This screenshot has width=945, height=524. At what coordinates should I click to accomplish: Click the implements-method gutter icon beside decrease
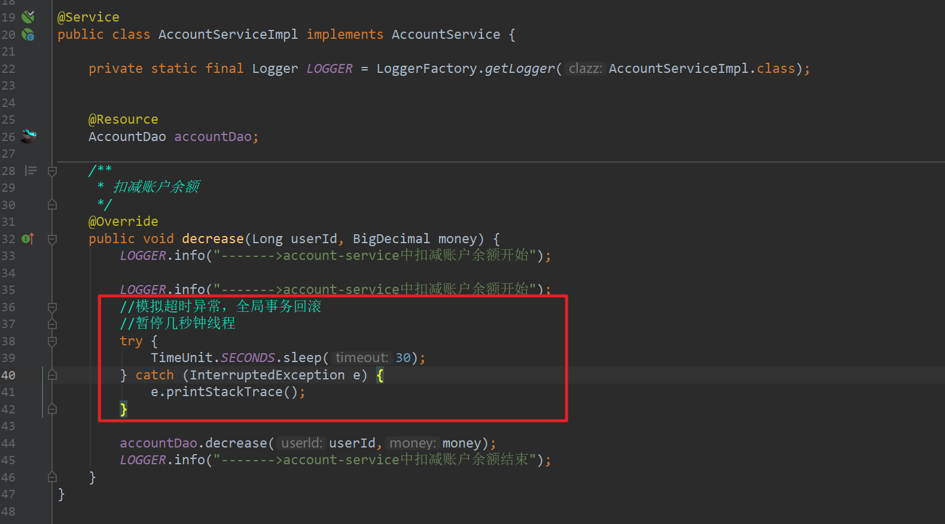(x=28, y=239)
